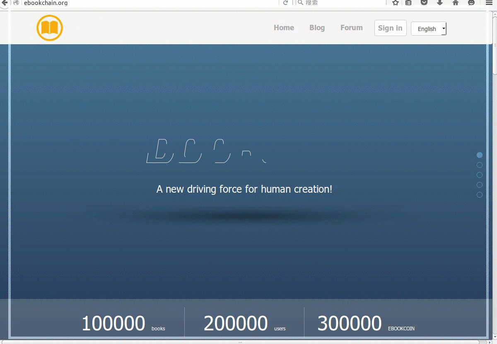The height and width of the screenshot is (344, 497).
Task: Open the Blog navigation item
Action: (x=317, y=28)
